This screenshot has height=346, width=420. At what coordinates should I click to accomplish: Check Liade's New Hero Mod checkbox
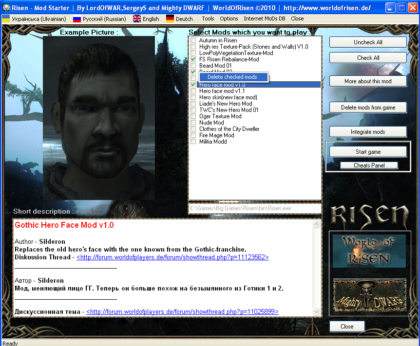tap(193, 104)
